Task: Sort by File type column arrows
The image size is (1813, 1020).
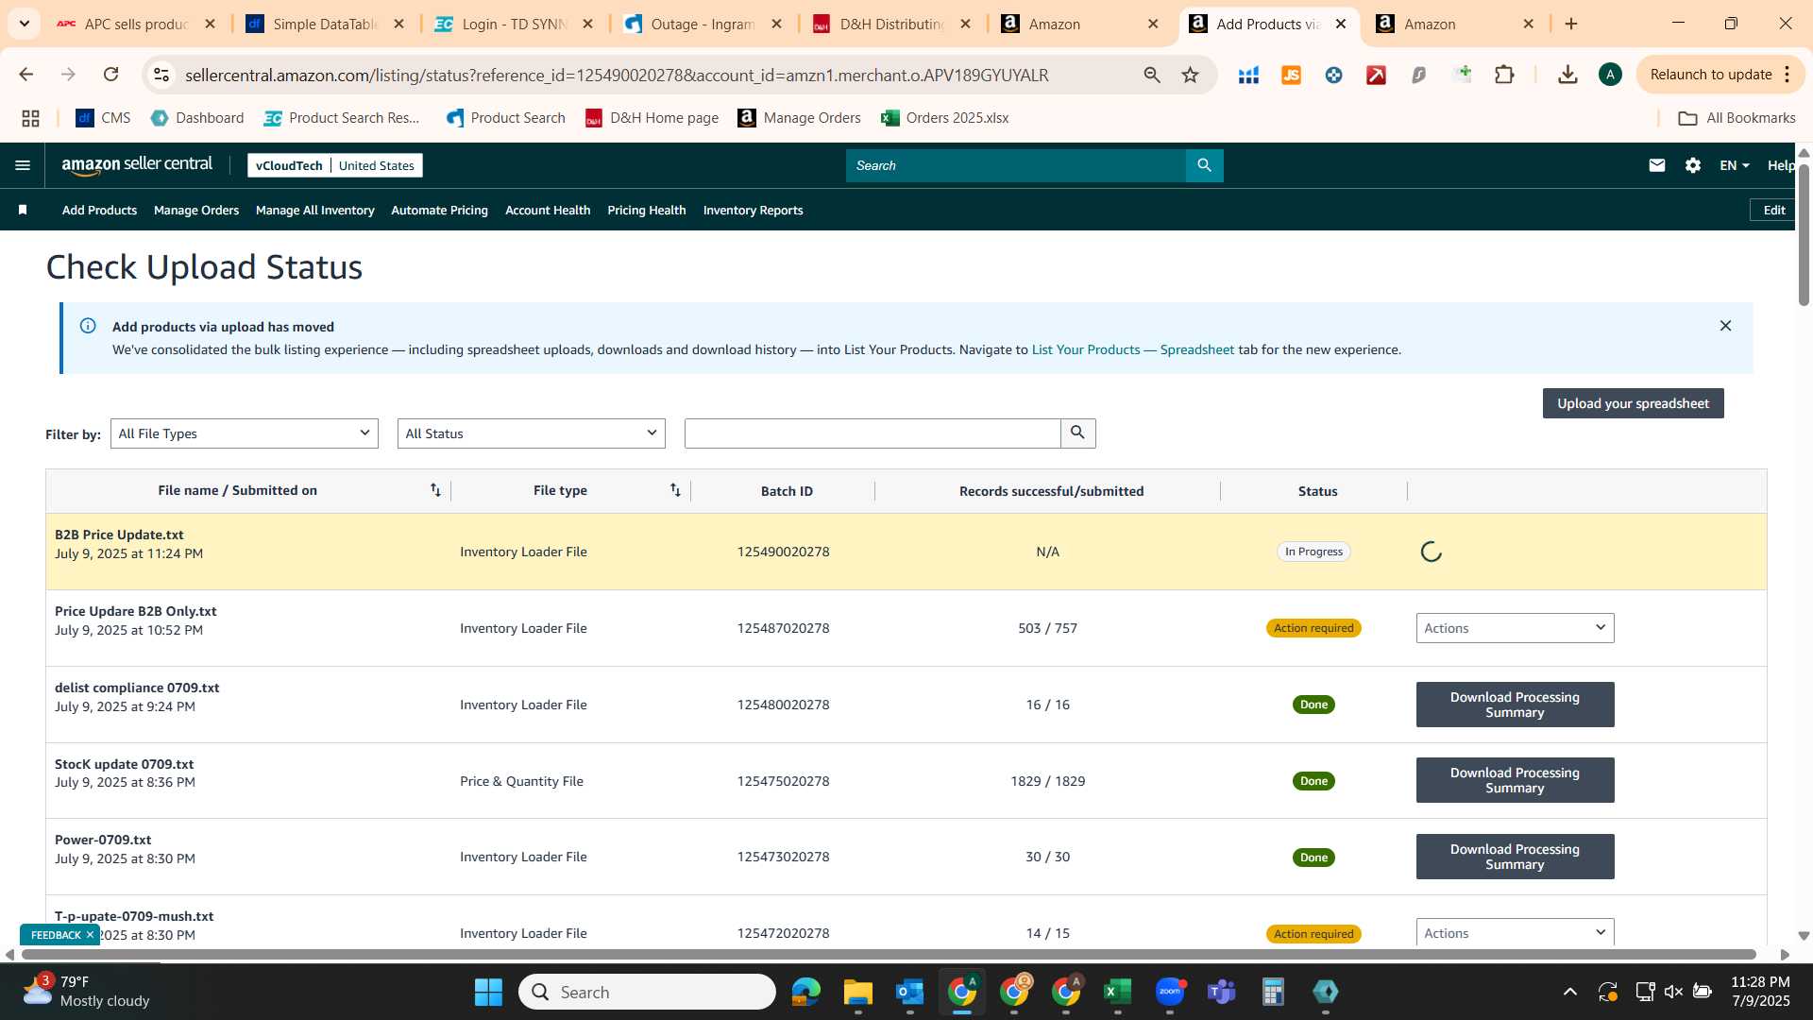Action: click(x=675, y=490)
